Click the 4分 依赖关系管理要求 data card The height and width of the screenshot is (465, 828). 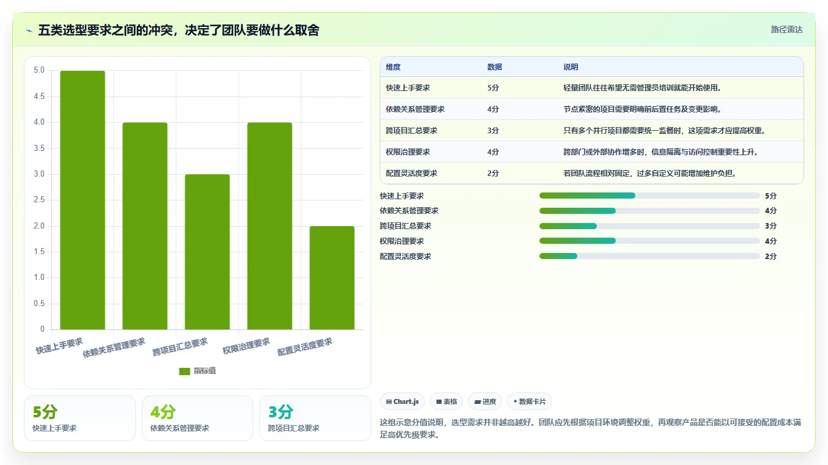[x=197, y=418]
